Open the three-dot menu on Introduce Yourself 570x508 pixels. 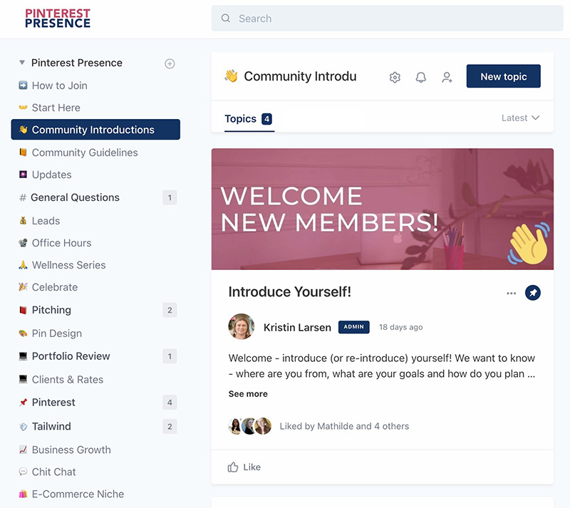[x=511, y=293]
